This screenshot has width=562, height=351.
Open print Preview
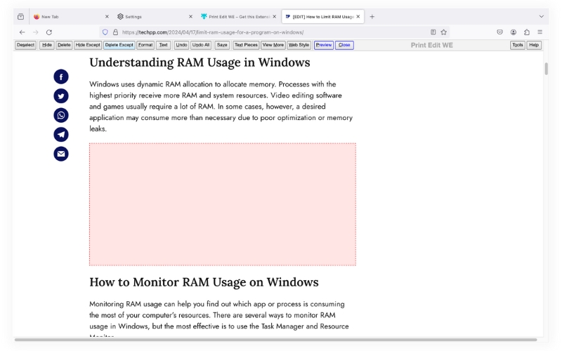pyautogui.click(x=324, y=45)
